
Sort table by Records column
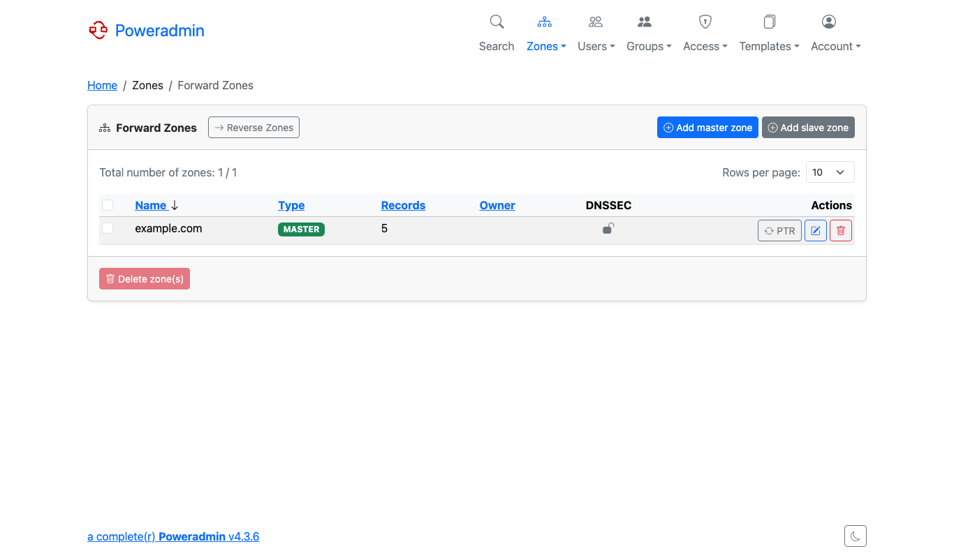403,205
